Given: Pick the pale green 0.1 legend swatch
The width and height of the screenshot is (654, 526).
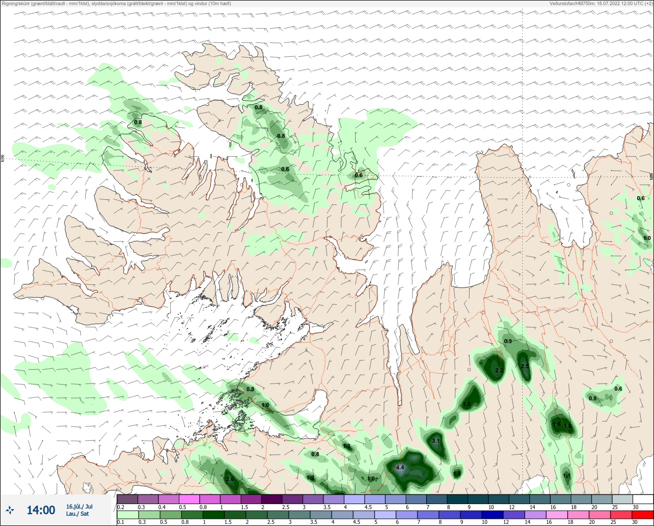Looking at the screenshot, I should tap(127, 515).
